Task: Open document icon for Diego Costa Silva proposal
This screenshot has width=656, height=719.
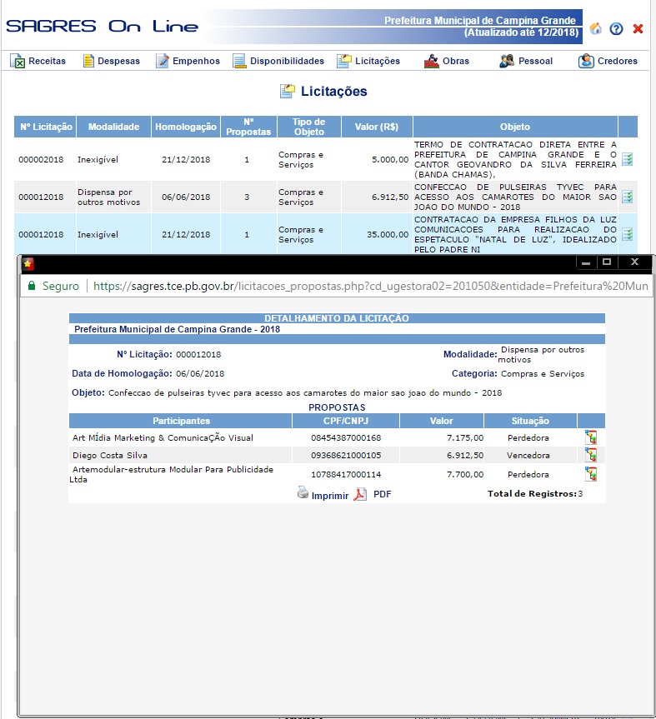Action: pos(591,455)
